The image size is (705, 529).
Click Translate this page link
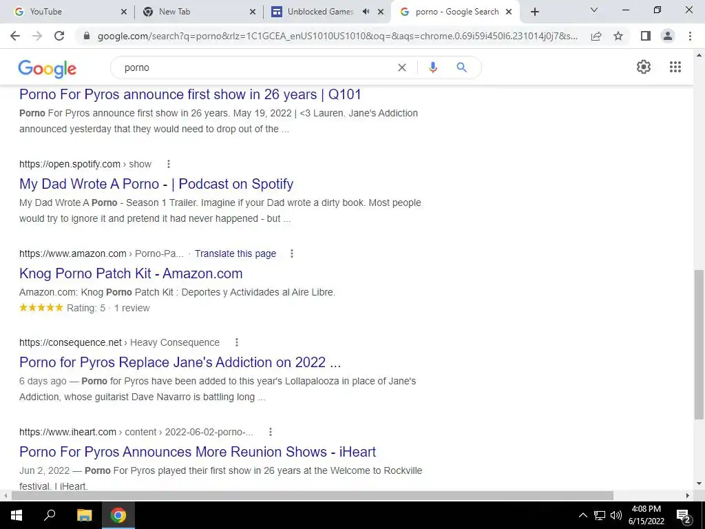click(235, 253)
